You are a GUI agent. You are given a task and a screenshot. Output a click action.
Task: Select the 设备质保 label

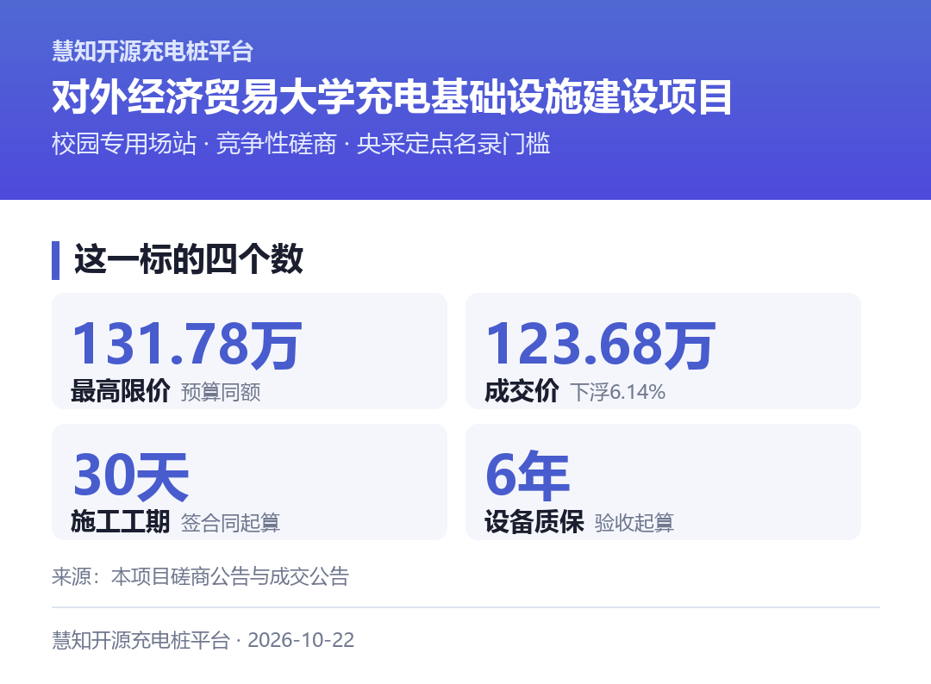534,522
